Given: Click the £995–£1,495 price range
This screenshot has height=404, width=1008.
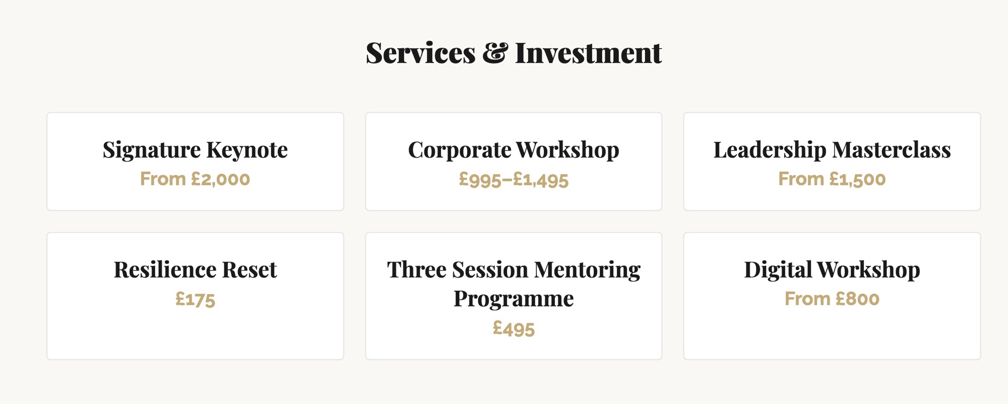Looking at the screenshot, I should coord(514,179).
